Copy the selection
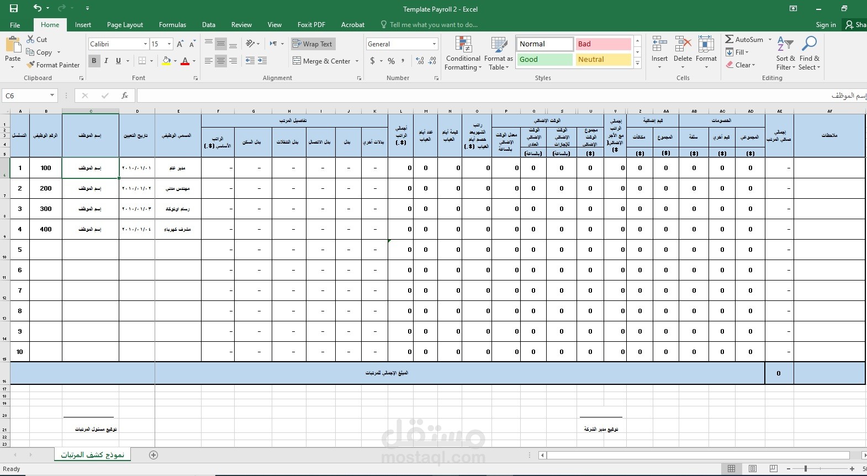 coord(39,52)
